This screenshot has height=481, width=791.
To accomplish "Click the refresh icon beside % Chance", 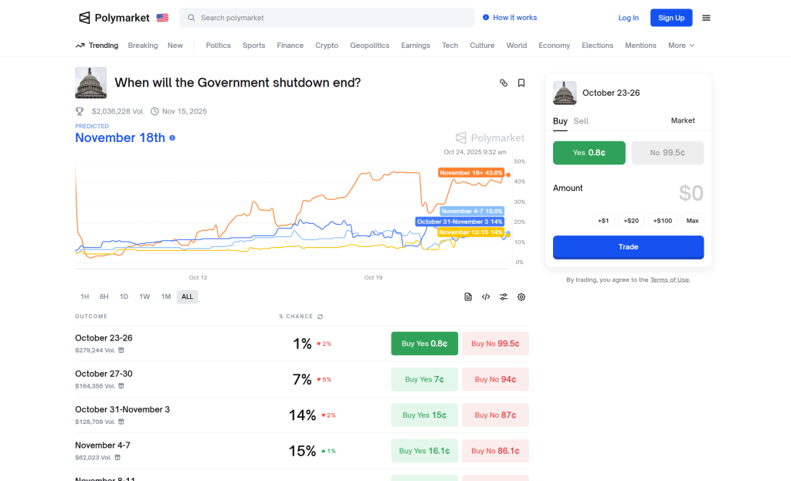I will [x=321, y=317].
